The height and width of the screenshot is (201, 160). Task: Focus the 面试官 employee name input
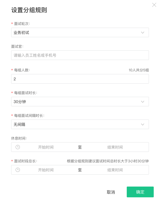pos(80,55)
